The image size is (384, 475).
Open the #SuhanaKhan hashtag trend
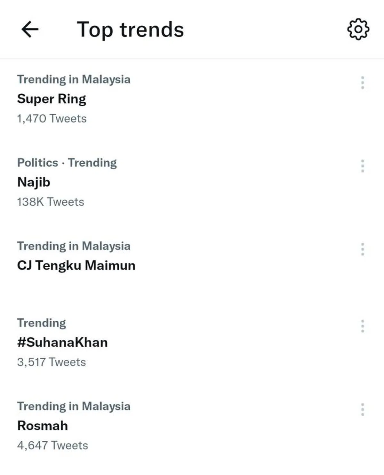[62, 343]
